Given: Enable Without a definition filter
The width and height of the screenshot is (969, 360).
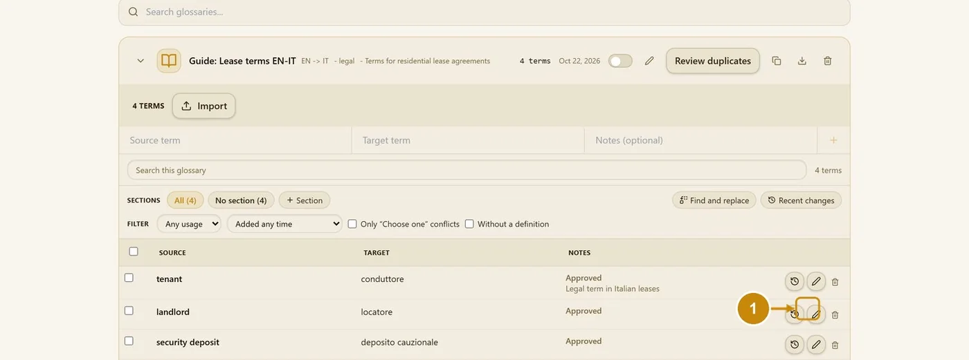Looking at the screenshot, I should click(469, 224).
